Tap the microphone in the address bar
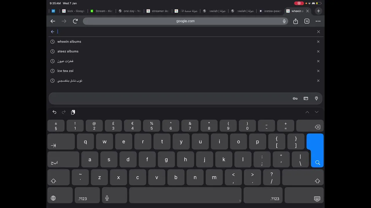Image resolution: width=371 pixels, height=208 pixels. 284,21
